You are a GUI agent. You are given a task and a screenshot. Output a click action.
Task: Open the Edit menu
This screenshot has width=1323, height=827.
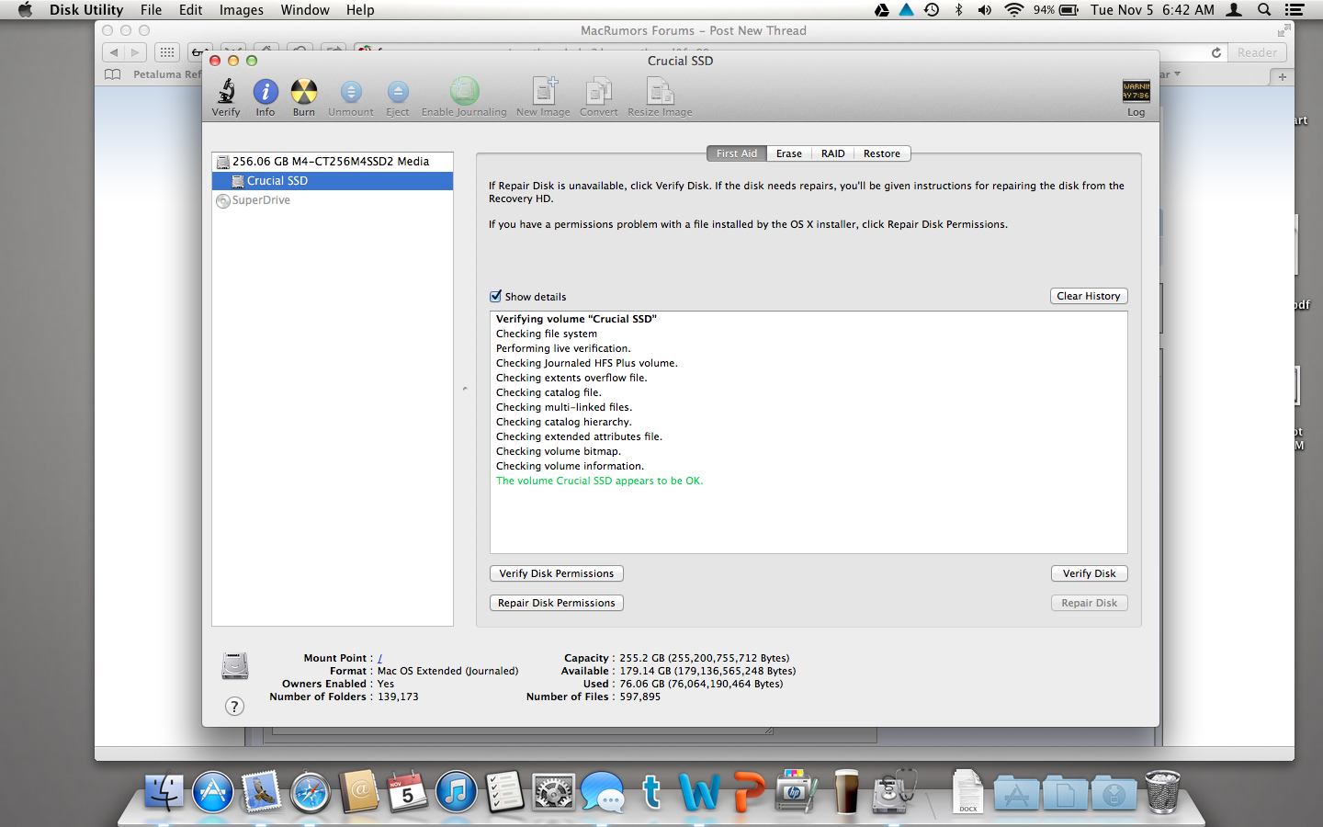click(191, 9)
